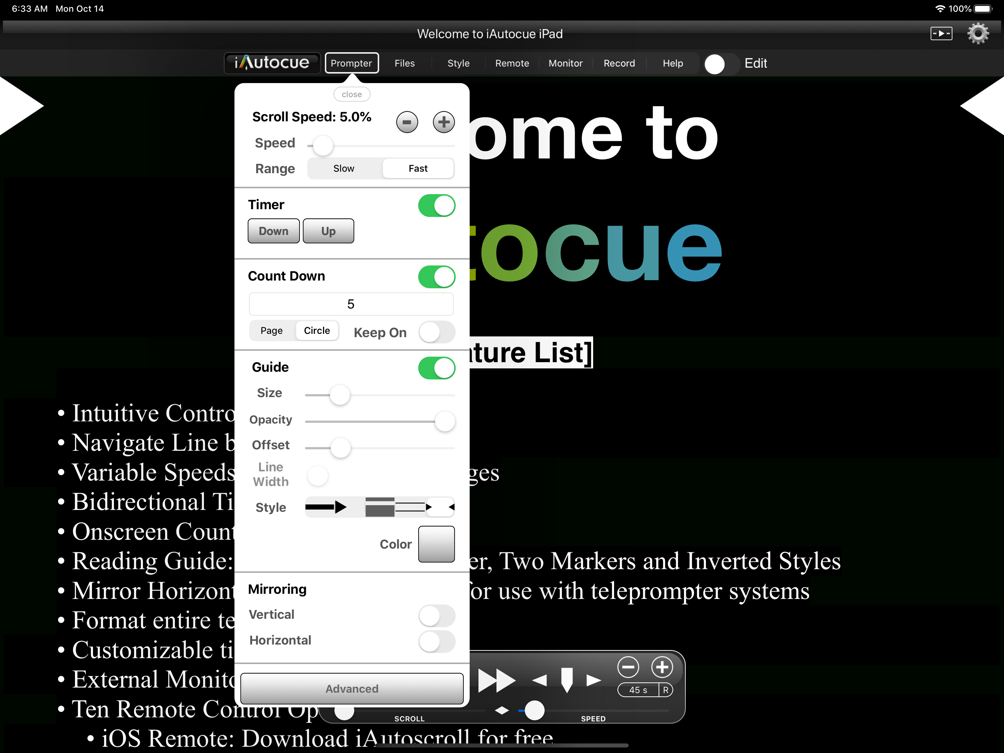Click the popup Speed slider knob

point(323,146)
